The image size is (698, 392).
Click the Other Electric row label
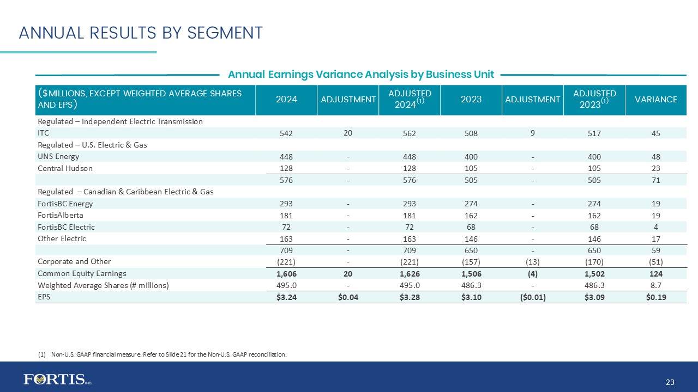pyautogui.click(x=62, y=238)
